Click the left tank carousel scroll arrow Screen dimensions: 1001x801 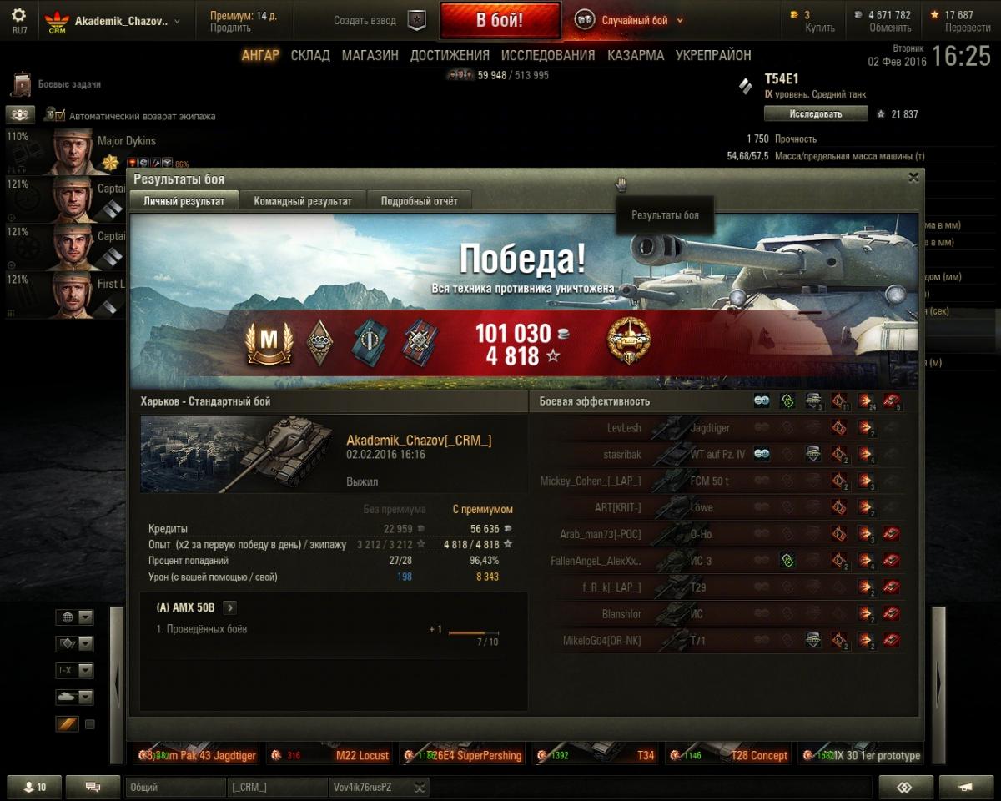[x=118, y=684]
